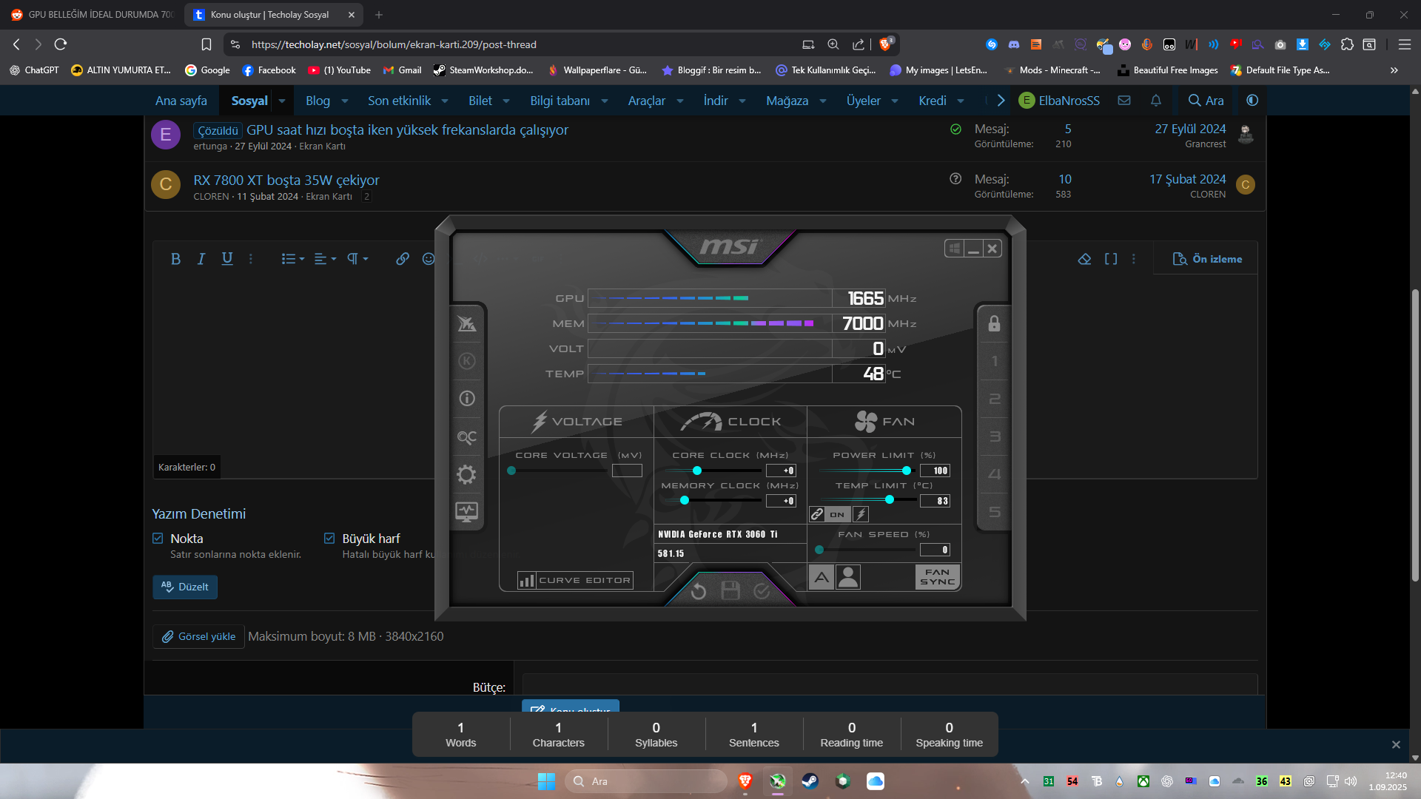Toggle BB code mode with brackets icon
Image resolution: width=1421 pixels, height=799 pixels.
(x=1111, y=259)
